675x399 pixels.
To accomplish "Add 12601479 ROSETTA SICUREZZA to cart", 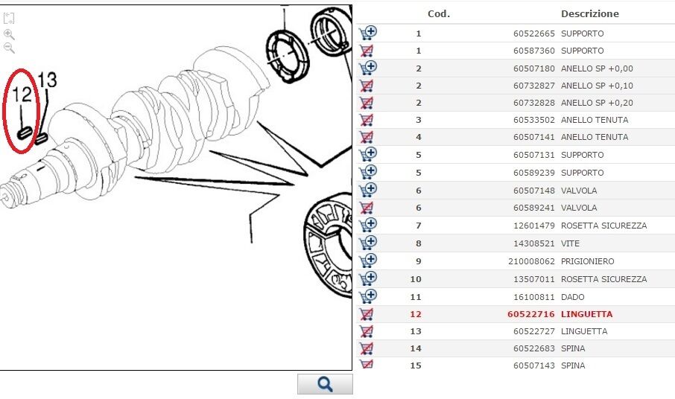I will click(x=367, y=226).
